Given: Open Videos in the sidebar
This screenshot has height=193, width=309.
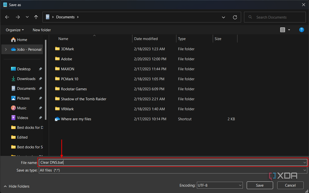Looking at the screenshot, I should click(x=19, y=118).
